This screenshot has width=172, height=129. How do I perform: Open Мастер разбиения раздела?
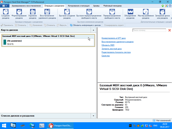[145, 12]
